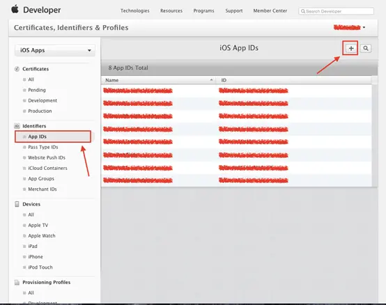386x305 pixels.
Task: Select iCloud Containers in sidebar
Action: pos(47,169)
